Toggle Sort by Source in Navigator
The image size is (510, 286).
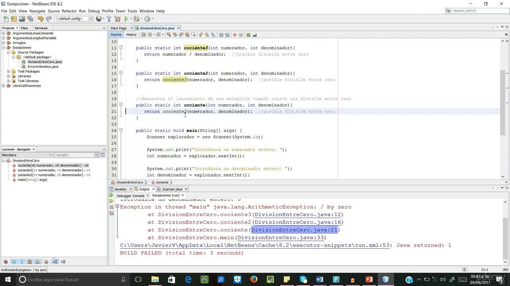[x=63, y=261]
